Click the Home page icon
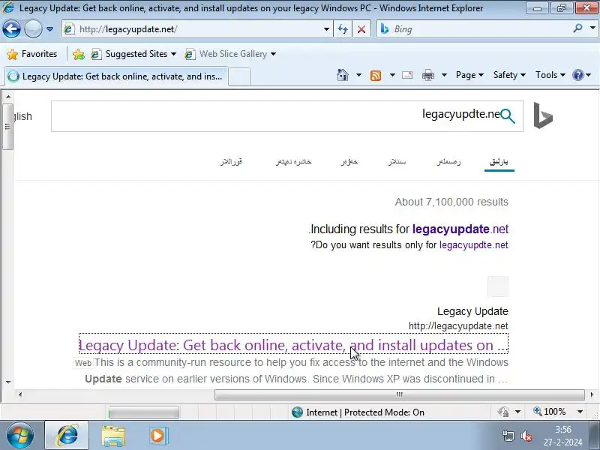This screenshot has width=600, height=450. 343,75
